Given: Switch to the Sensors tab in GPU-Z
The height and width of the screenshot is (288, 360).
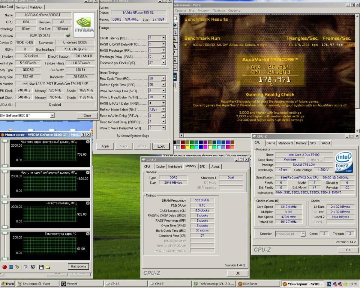Looking at the screenshot, I should [x=21, y=7].
